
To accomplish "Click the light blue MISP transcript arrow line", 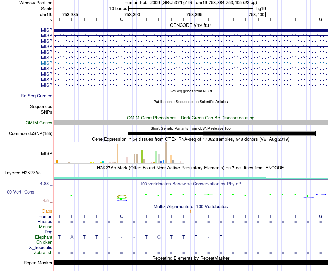I will 191,63.
